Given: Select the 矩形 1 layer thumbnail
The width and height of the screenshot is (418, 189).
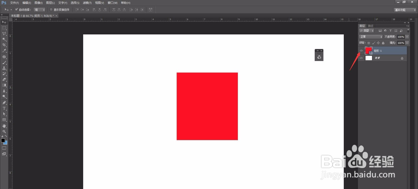Looking at the screenshot, I should 369,51.
